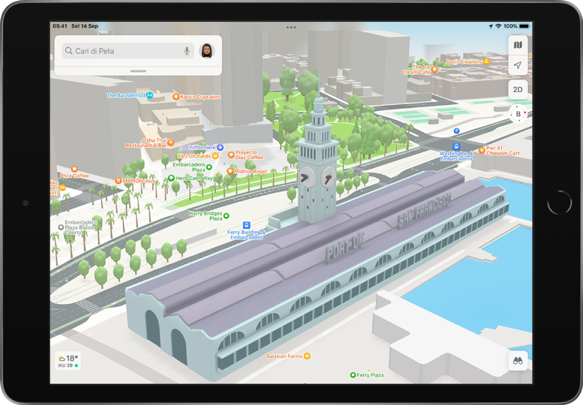583x405 pixels.
Task: Switch the map to 2D view
Action: coord(518,90)
